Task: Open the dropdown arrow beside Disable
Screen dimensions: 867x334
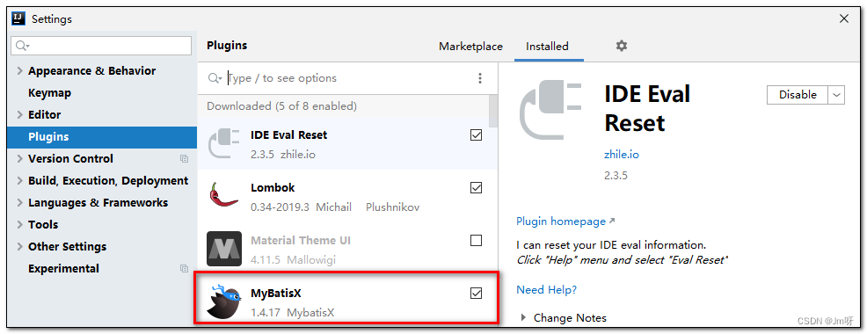Action: tap(836, 95)
